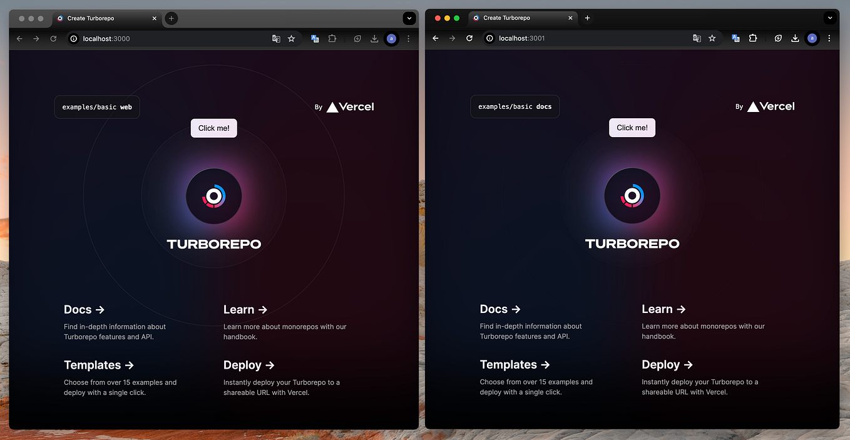Click profile avatar in localhost:3001 window
850x440 pixels.
[812, 38]
